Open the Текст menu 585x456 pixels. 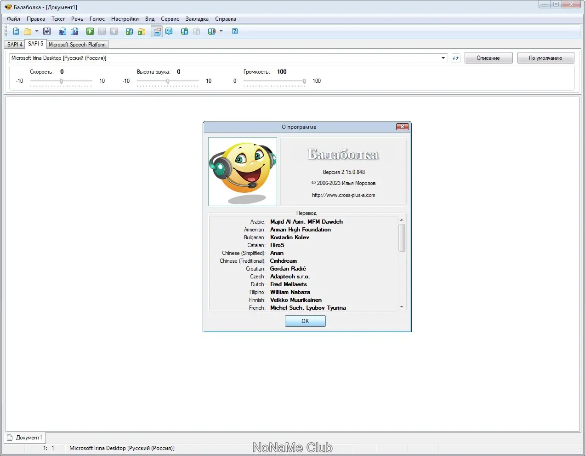pyautogui.click(x=58, y=19)
